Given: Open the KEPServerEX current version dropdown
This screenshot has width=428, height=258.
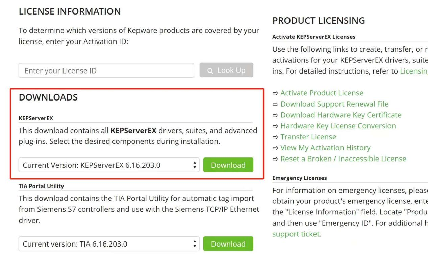Looking at the screenshot, I should click(109, 165).
